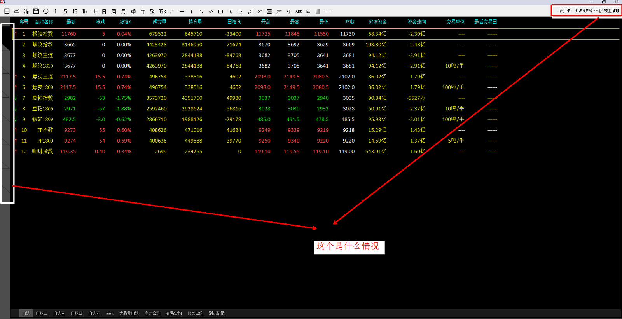622x319 pixels.
Task: Pick the arrow line drawing tool
Action: point(201,11)
